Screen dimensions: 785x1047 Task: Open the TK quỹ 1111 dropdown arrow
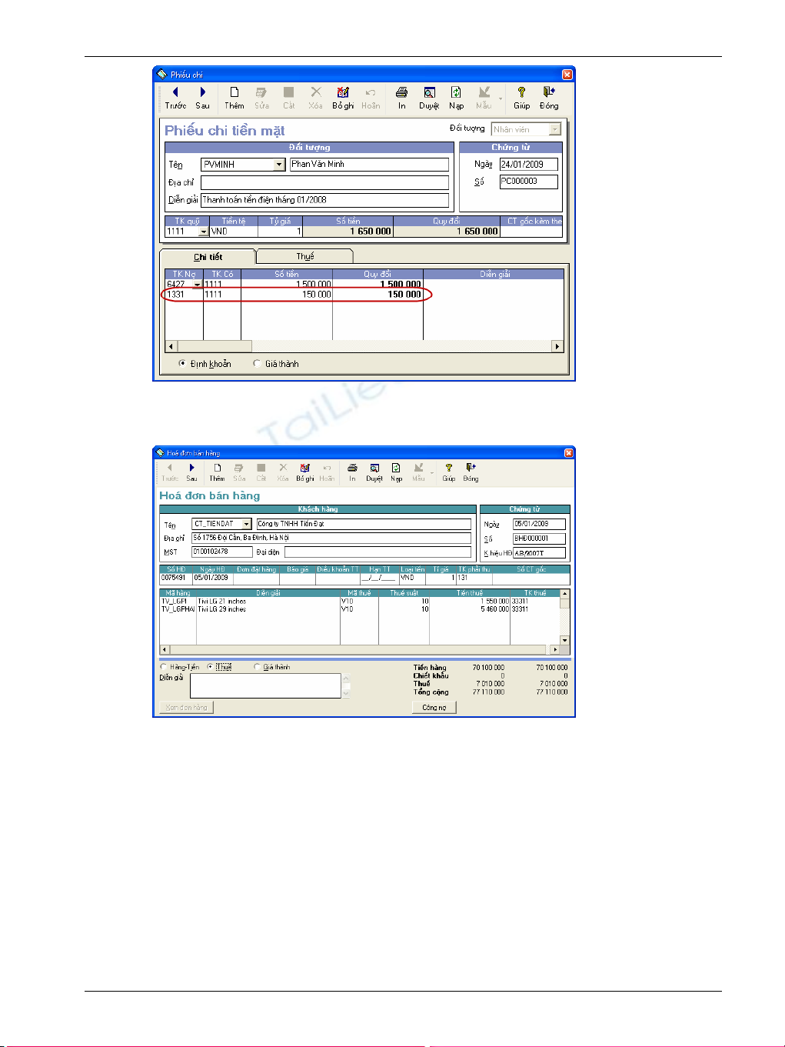pyautogui.click(x=203, y=232)
